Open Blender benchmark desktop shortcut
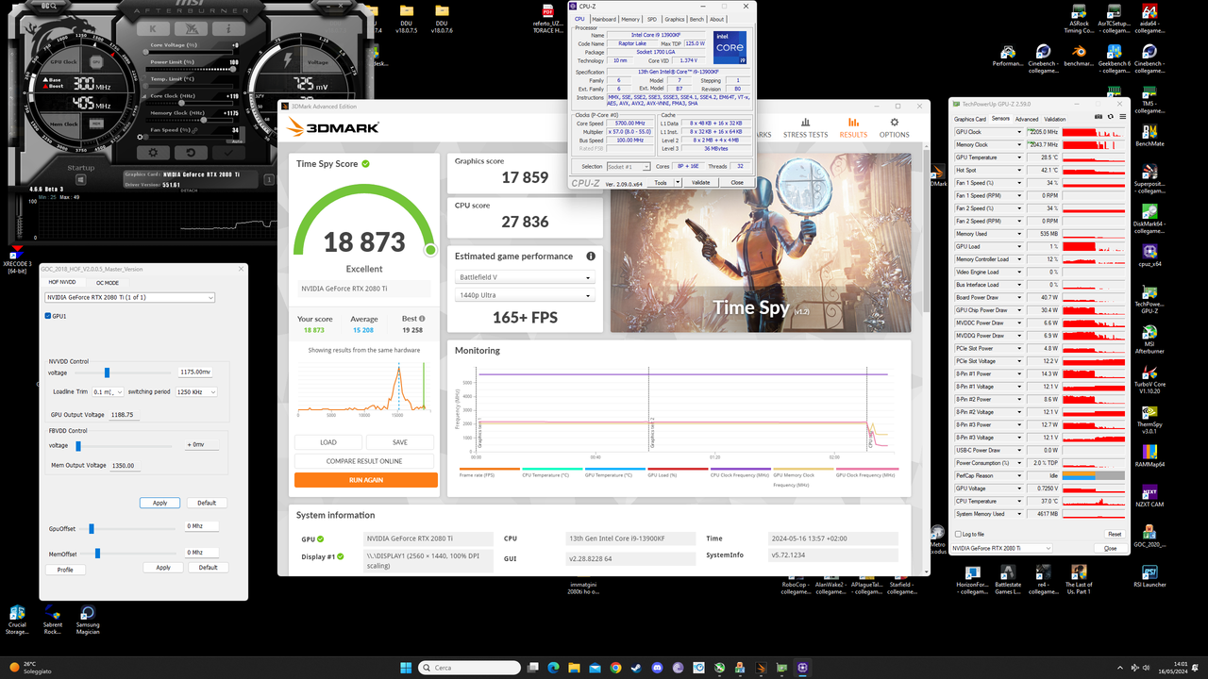Image resolution: width=1208 pixels, height=679 pixels. click(x=1078, y=56)
